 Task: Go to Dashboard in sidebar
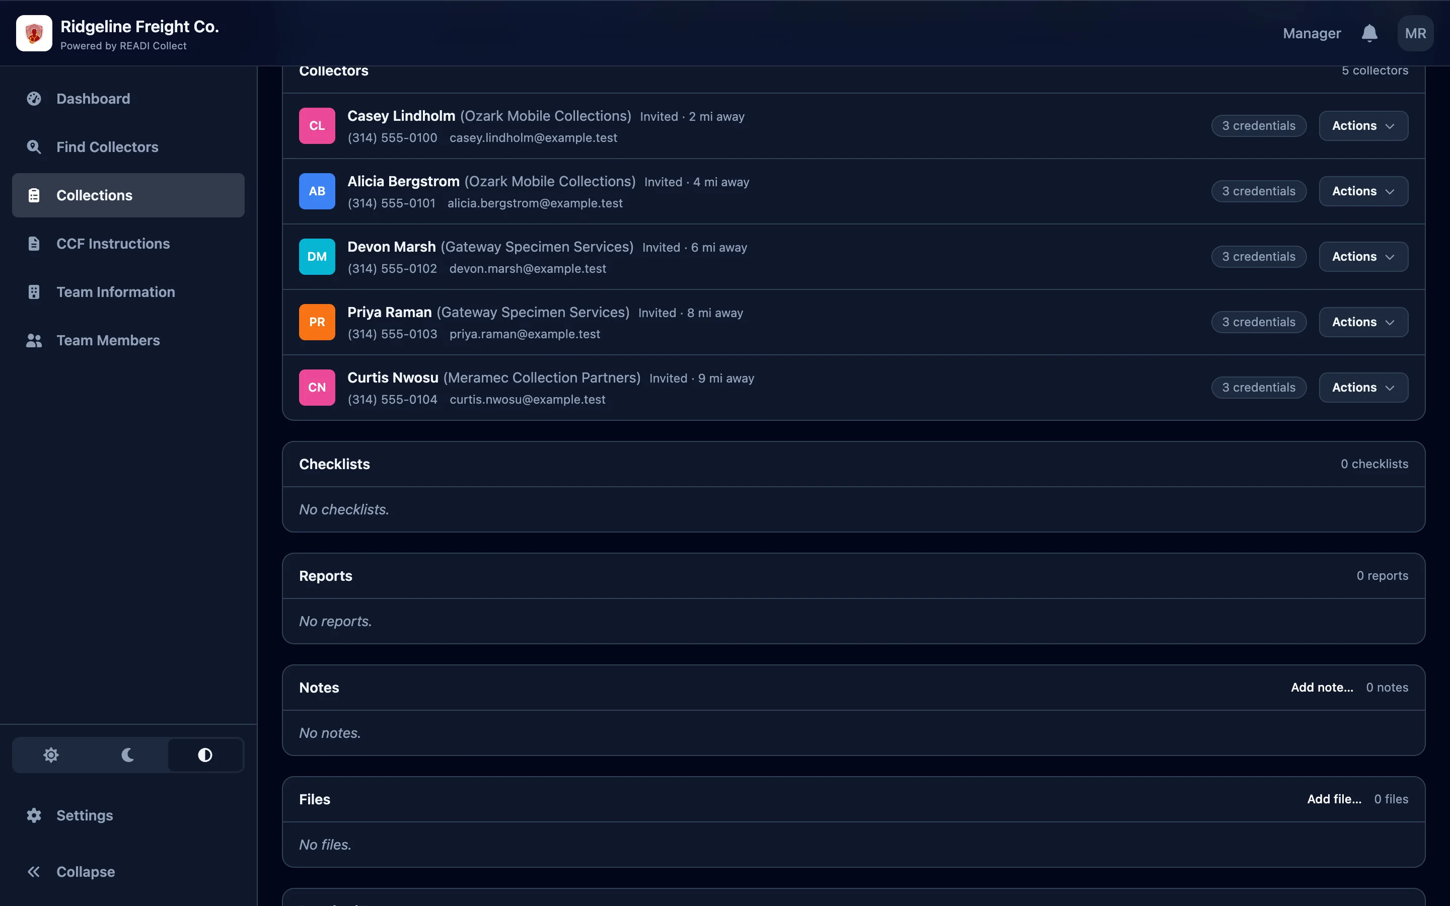pos(128,98)
